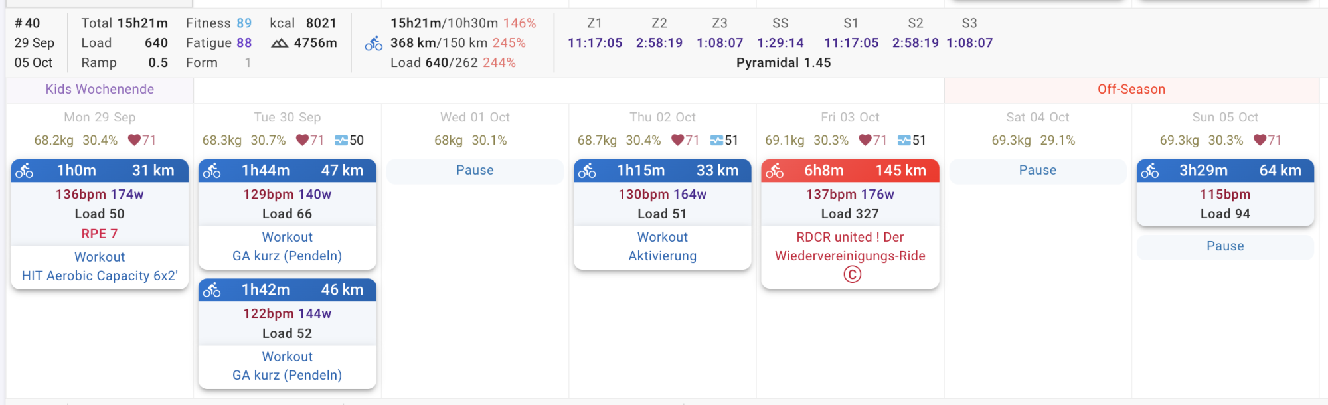Select Saturday's Pause entry
The height and width of the screenshot is (405, 1328).
1037,171
